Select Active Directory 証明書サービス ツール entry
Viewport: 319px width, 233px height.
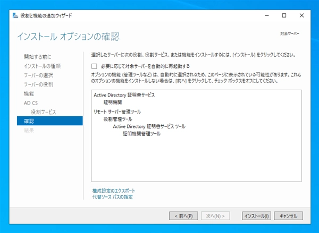coord(149,126)
